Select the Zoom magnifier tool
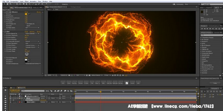Viewport: 223px width, 111px height. pyautogui.click(x=10, y=4)
